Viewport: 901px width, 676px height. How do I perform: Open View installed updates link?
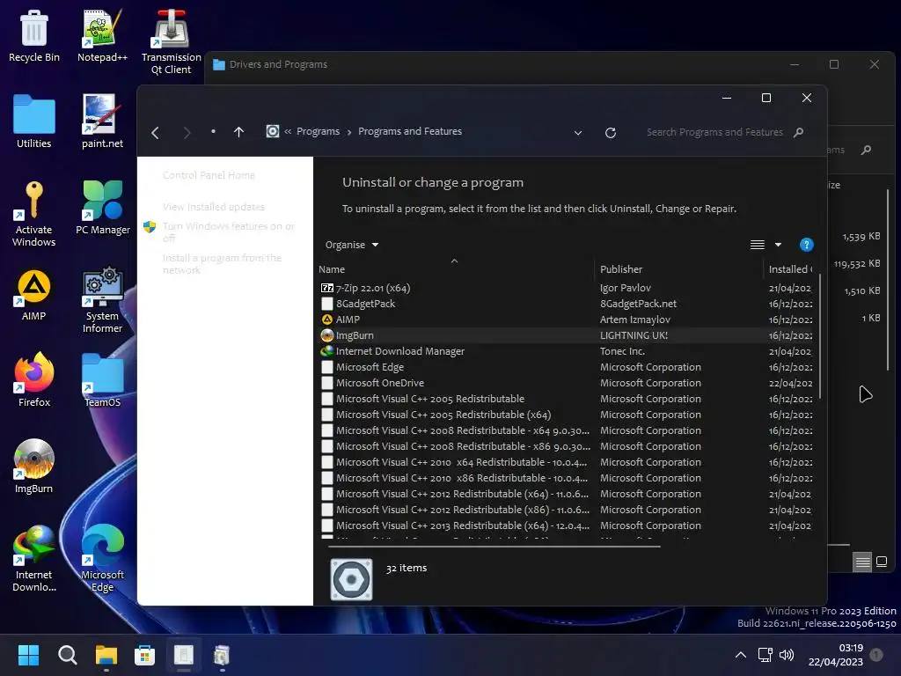213,207
